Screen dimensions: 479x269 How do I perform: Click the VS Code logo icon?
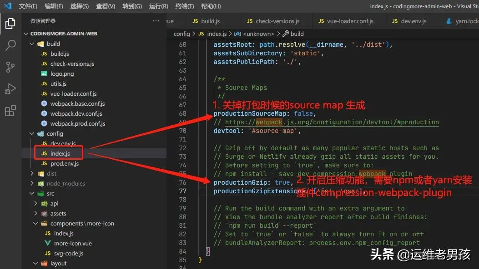[8, 6]
